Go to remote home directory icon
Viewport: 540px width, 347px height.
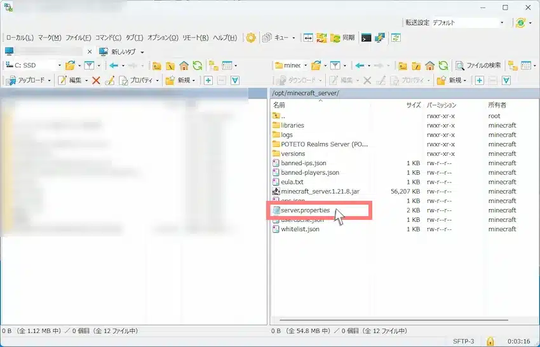pos(429,65)
